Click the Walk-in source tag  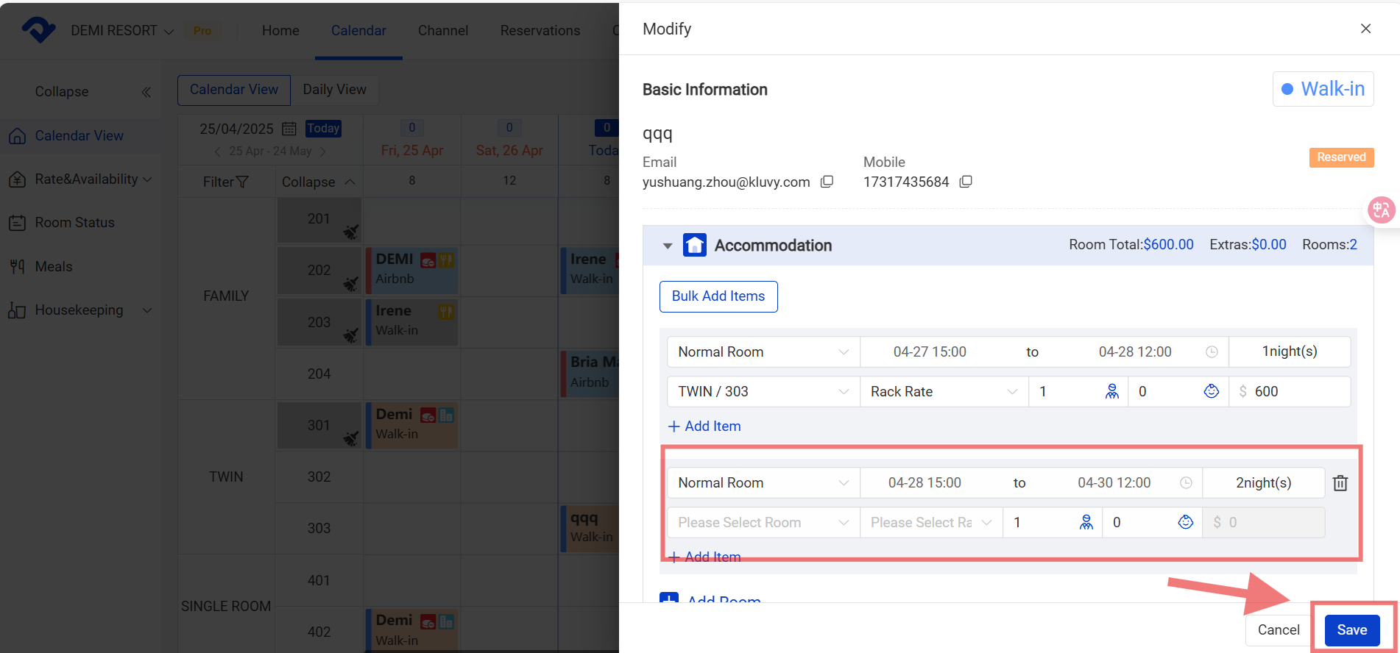tap(1323, 89)
